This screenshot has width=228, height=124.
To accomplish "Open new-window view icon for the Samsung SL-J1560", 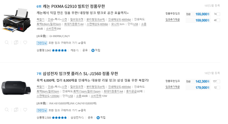I will pyautogui.click(x=16, y=110).
